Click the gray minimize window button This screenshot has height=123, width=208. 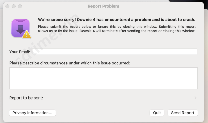click(x=14, y=6)
